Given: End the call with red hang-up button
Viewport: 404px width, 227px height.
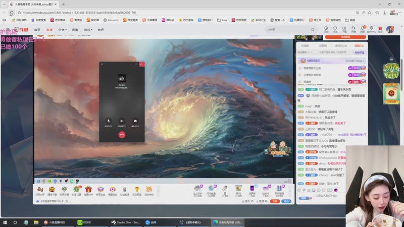Looking at the screenshot, I should tap(122, 135).
